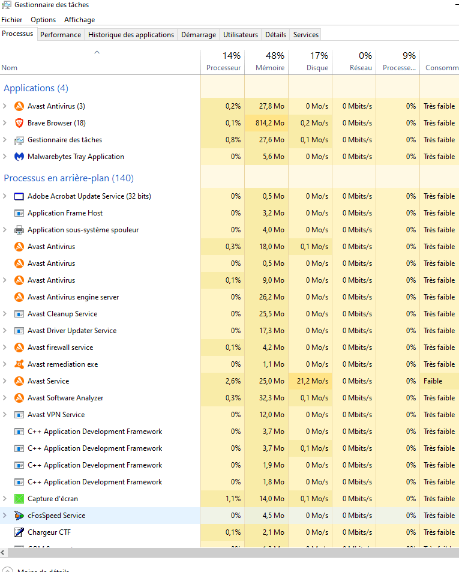Open the Services tab
Screen dimensions: 459x572
click(306, 35)
